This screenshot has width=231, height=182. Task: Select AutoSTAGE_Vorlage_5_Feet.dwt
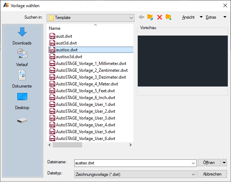click(x=85, y=91)
